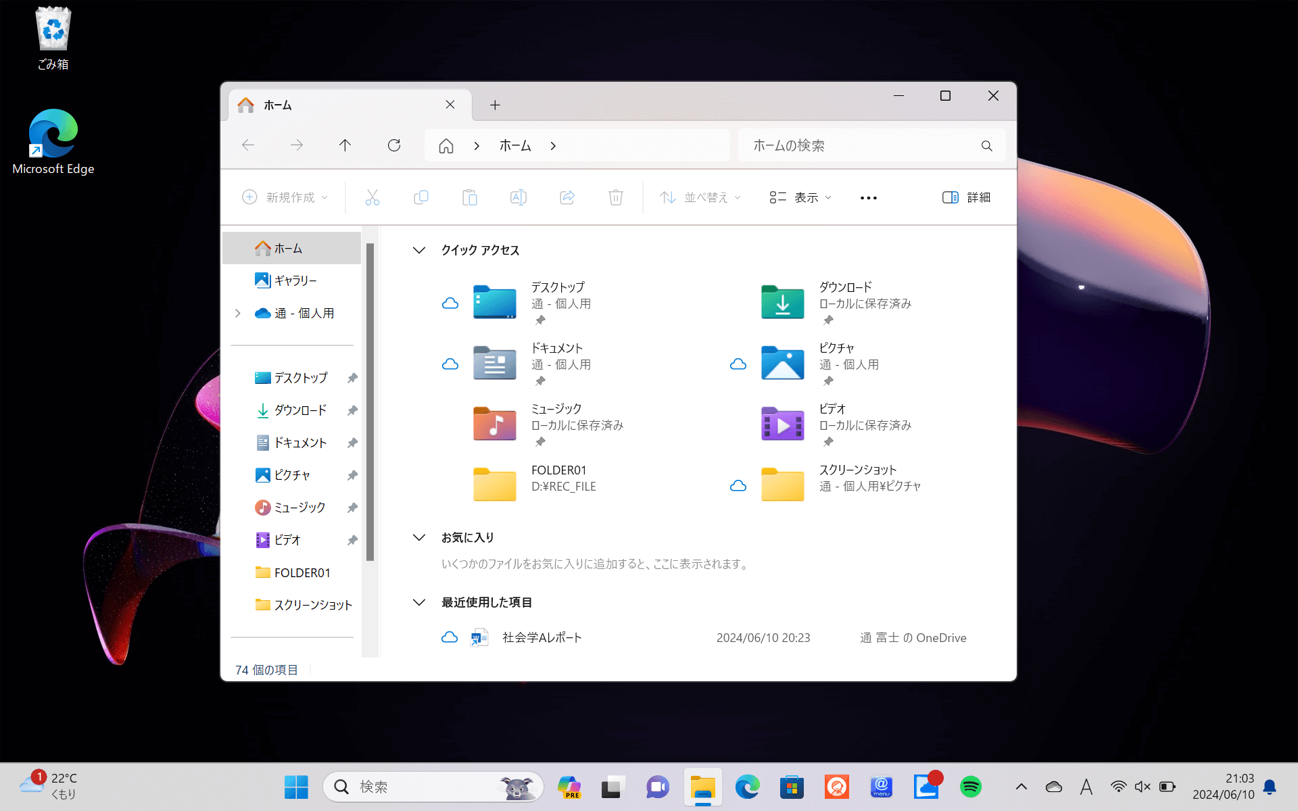
Task: Open 社会学Aレポート from recent items
Action: tap(541, 637)
